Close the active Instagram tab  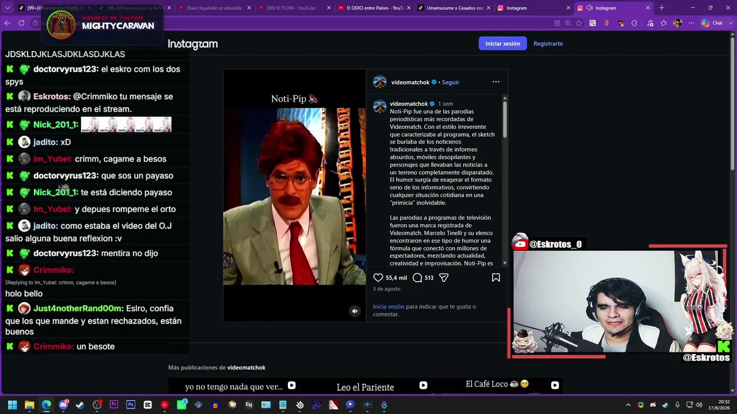[648, 8]
